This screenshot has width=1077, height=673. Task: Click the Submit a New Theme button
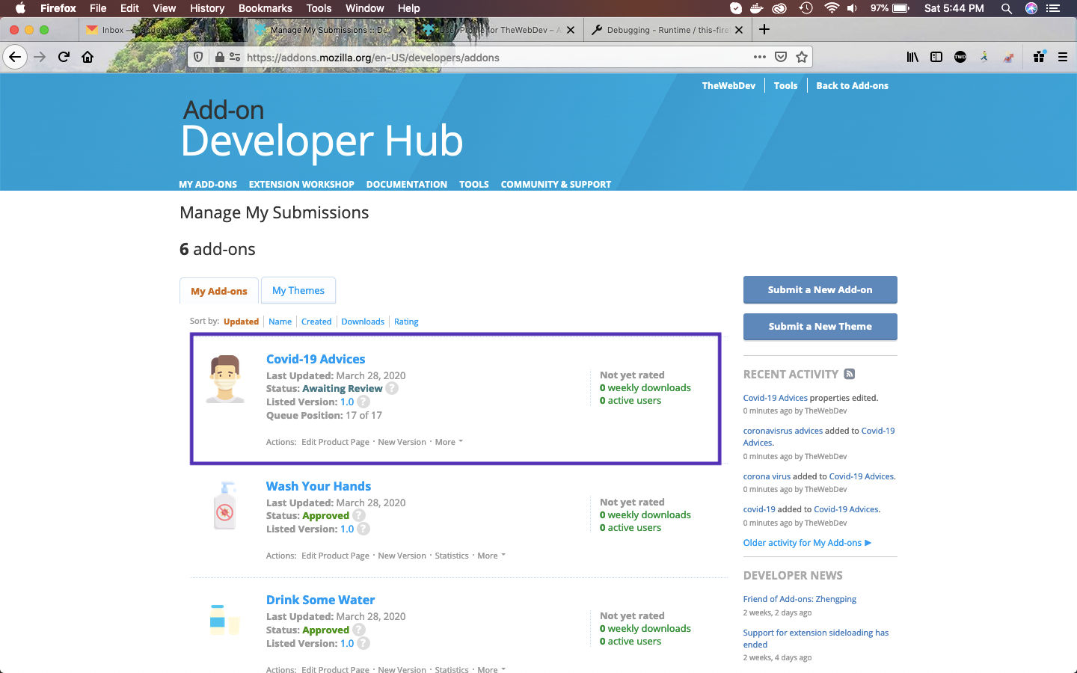click(820, 326)
